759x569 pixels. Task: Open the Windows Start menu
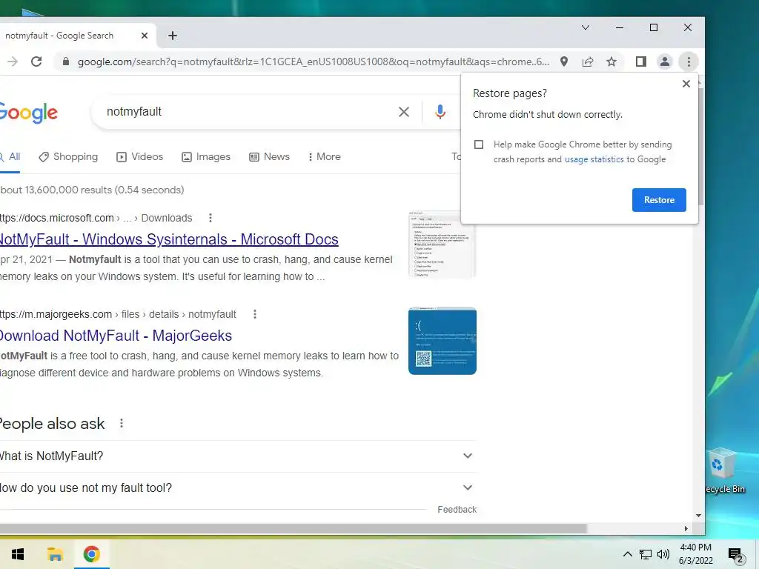[x=18, y=554]
